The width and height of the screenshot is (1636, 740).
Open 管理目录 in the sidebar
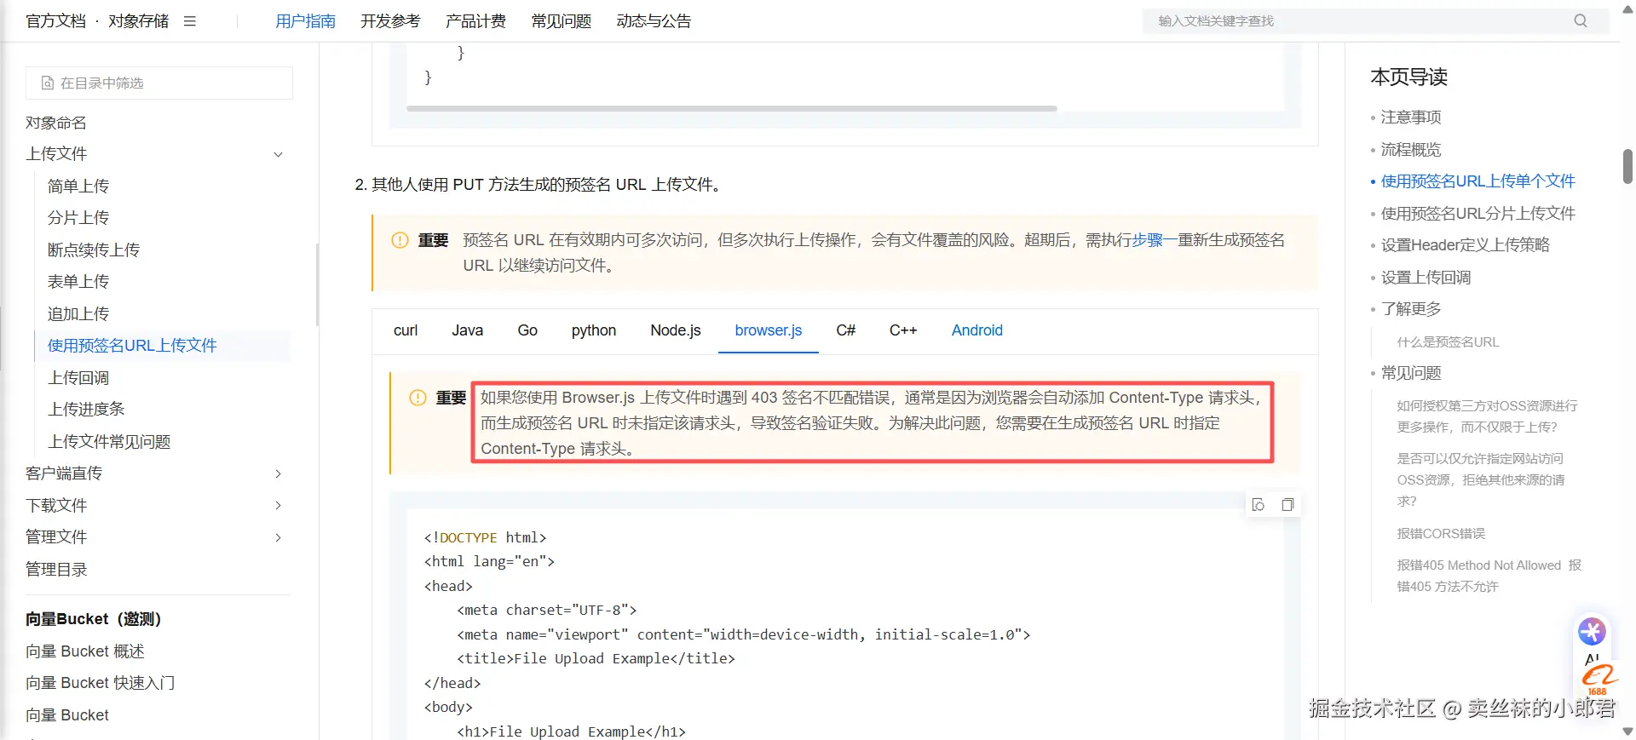[56, 570]
